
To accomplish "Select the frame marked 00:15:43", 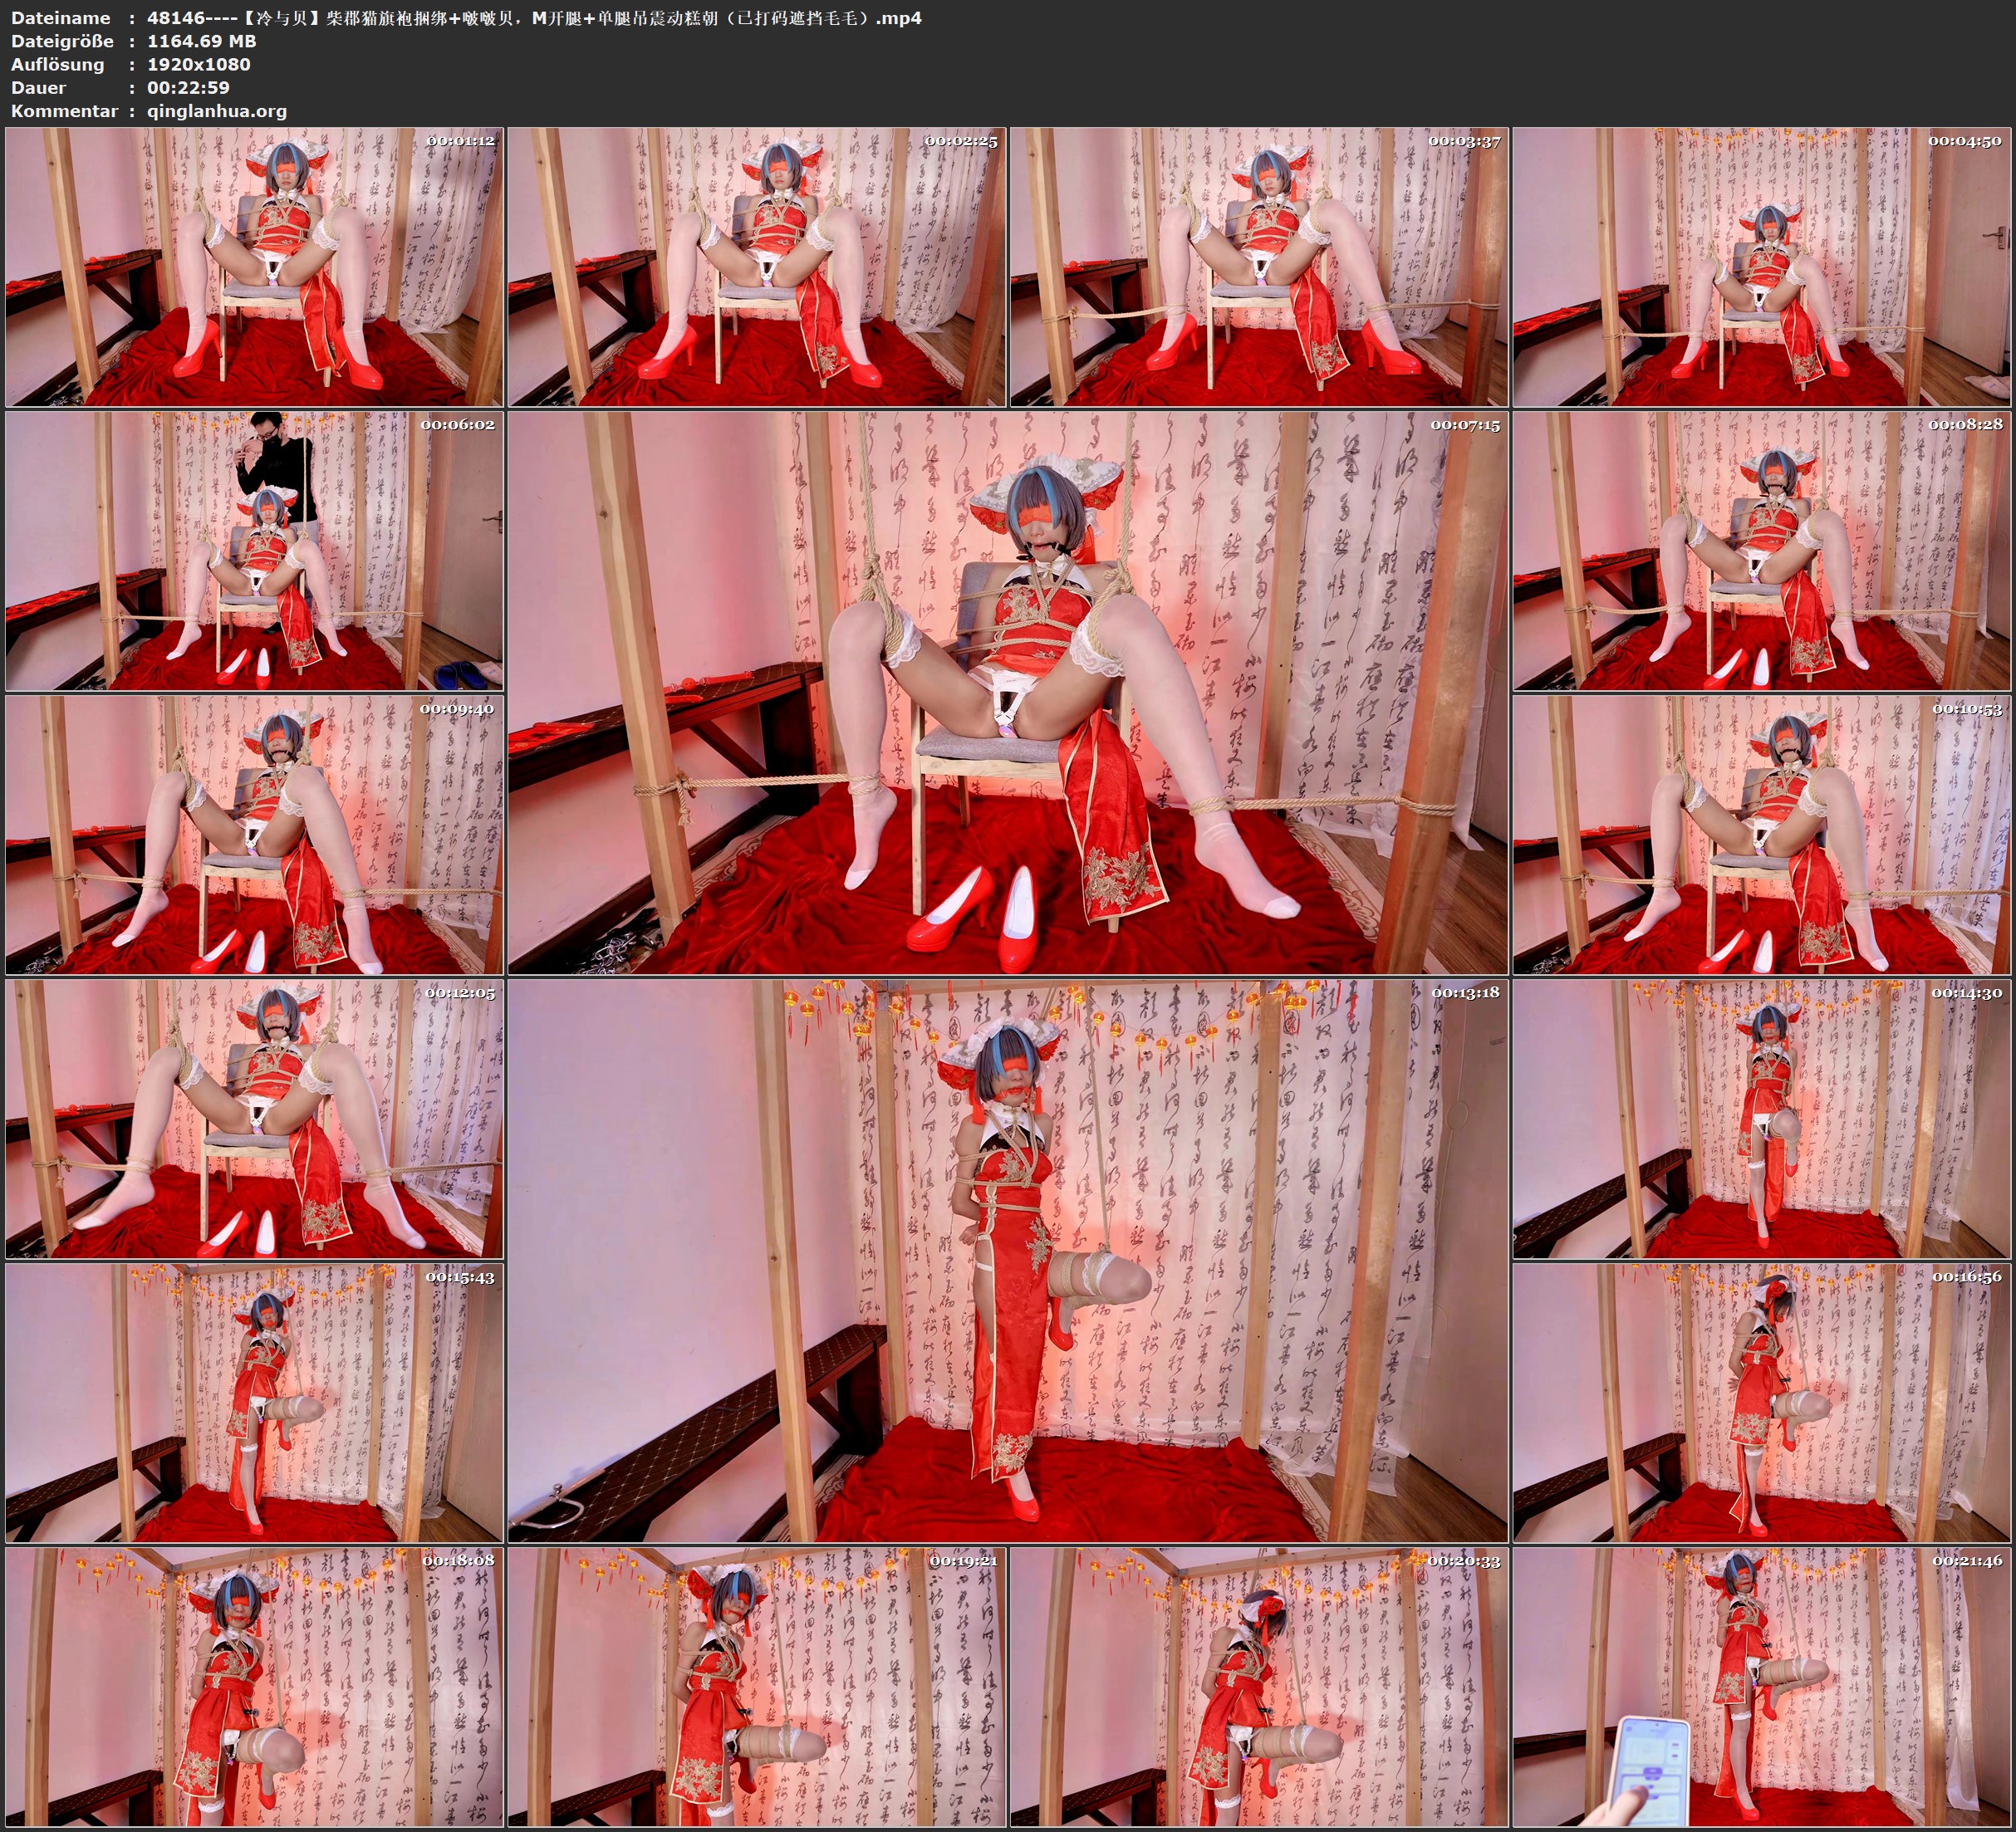I will 254,1402.
